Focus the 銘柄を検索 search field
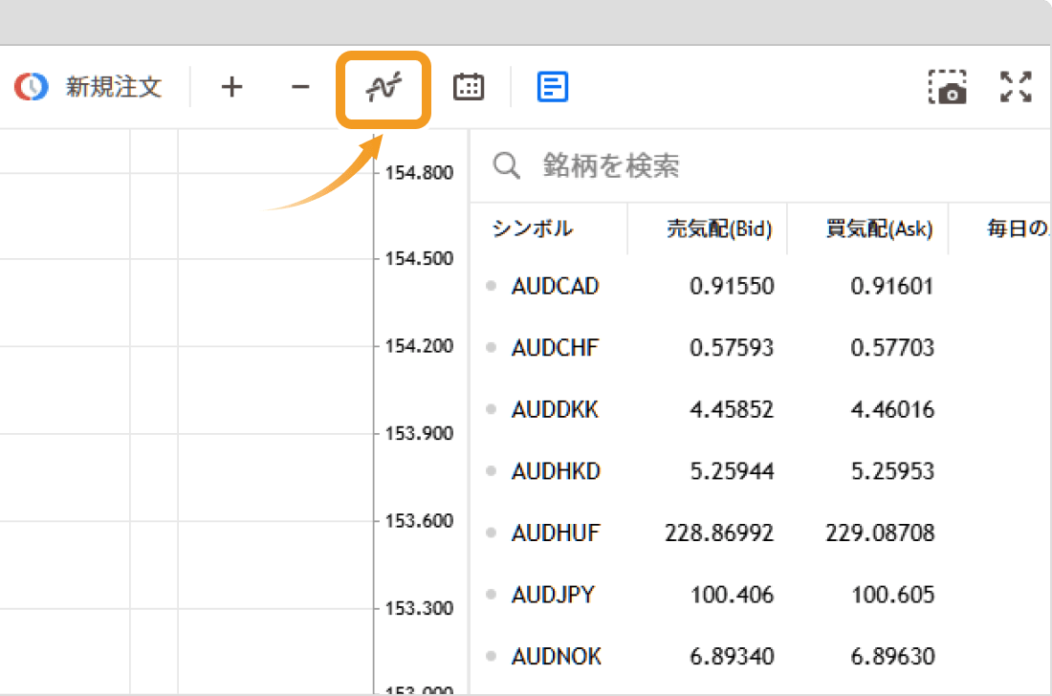The width and height of the screenshot is (1052, 696). (761, 165)
